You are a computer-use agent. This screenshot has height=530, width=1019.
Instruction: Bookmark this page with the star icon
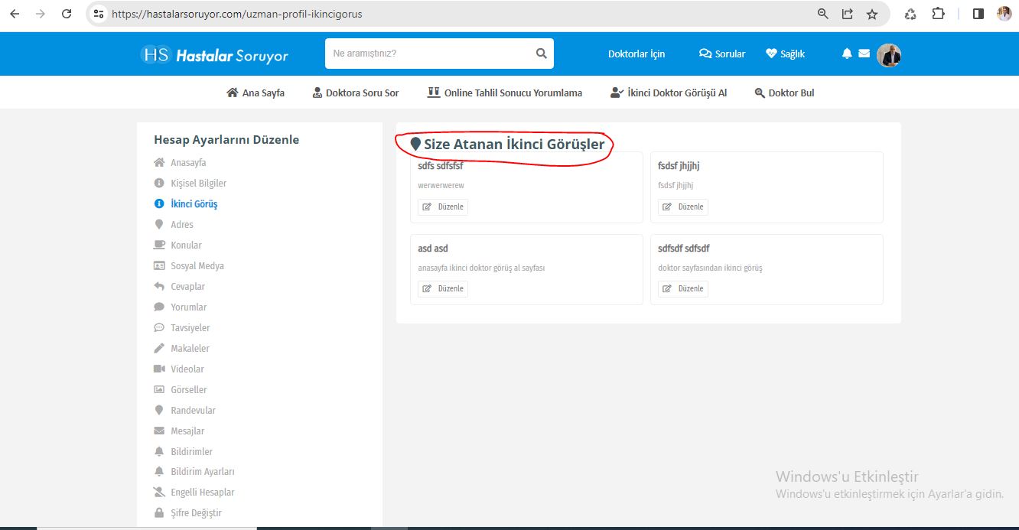click(872, 14)
